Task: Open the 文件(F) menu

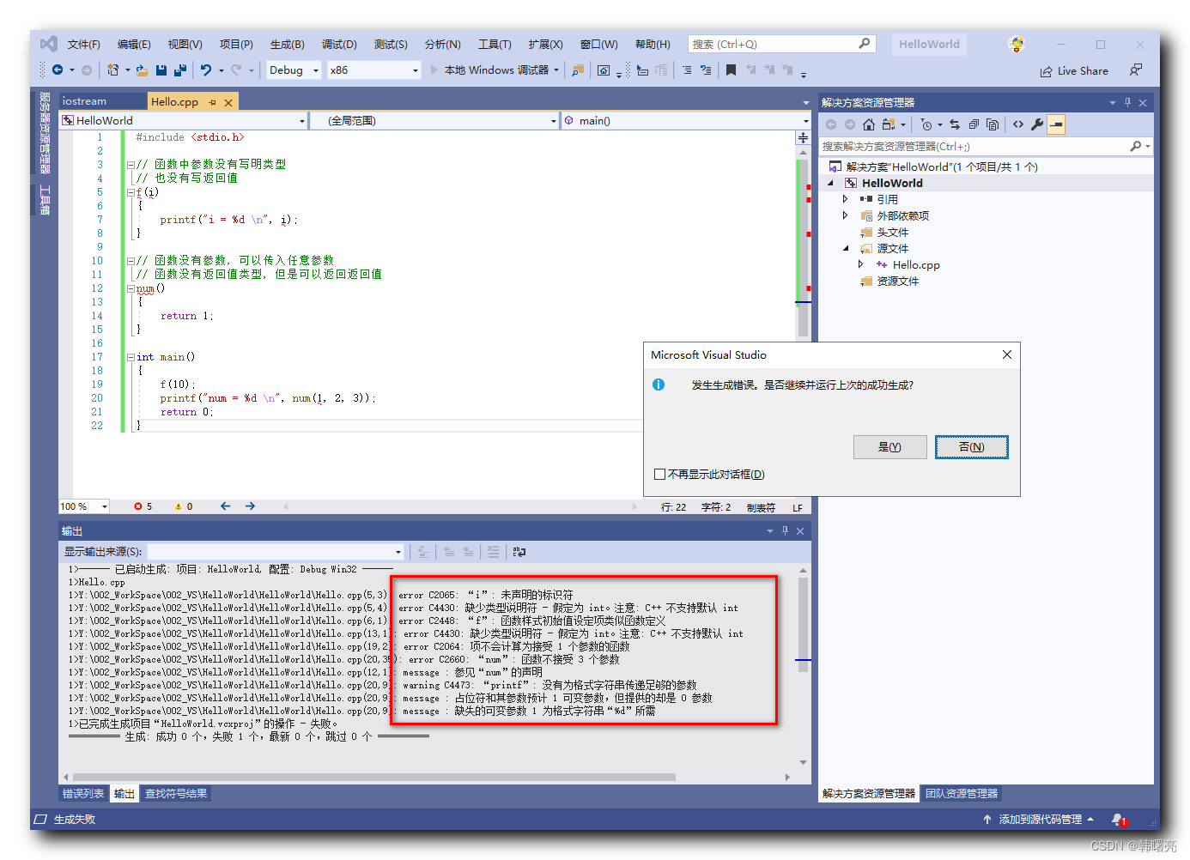Action: click(84, 45)
